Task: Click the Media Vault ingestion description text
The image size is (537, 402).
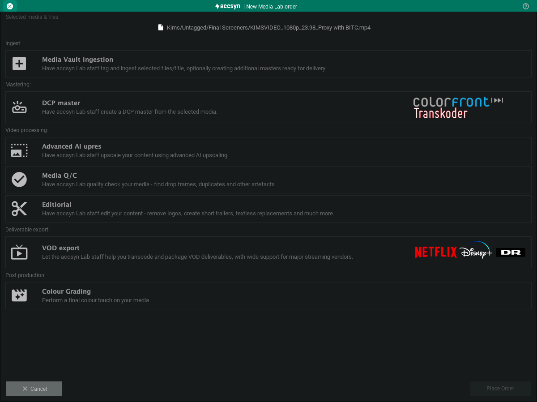Action: tap(184, 68)
